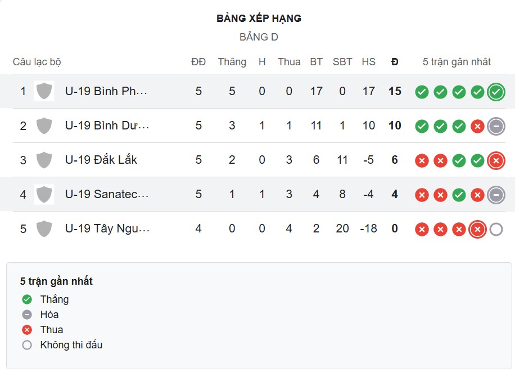Click the gray Hòa legend icon
Image resolution: width=515 pixels, height=372 pixels.
coord(26,315)
